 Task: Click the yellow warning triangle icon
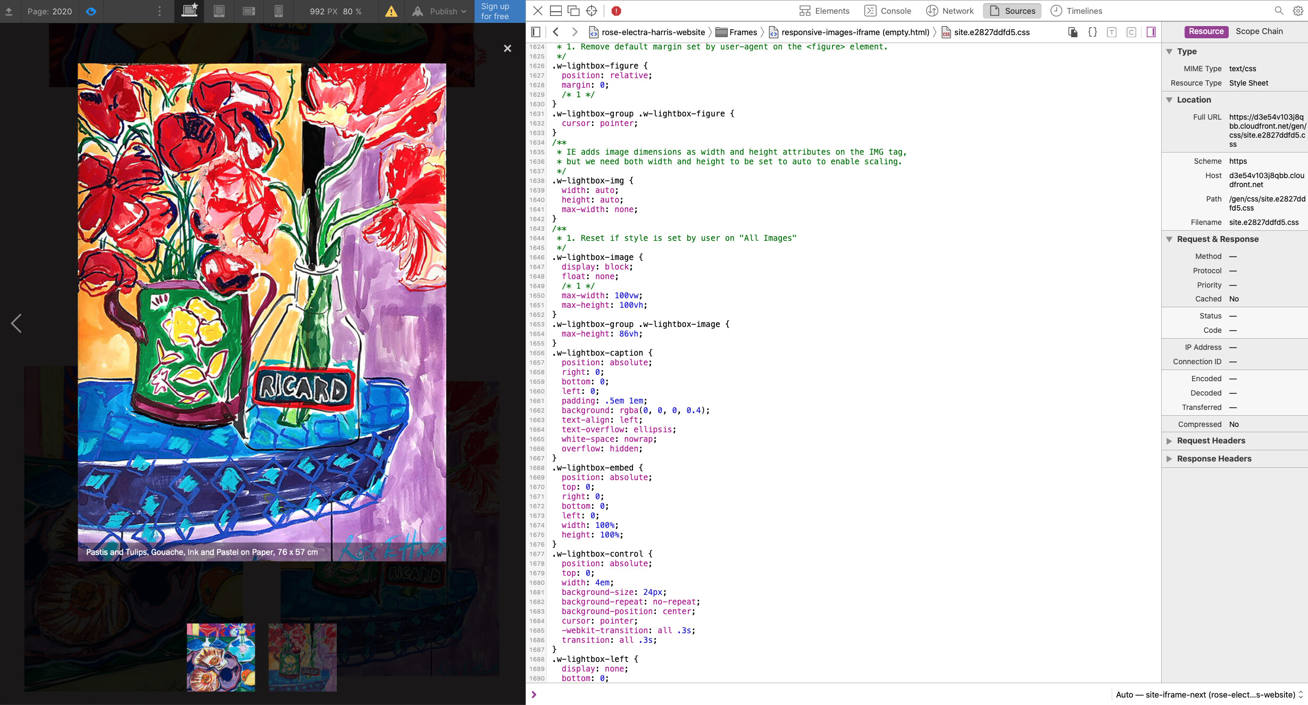391,11
